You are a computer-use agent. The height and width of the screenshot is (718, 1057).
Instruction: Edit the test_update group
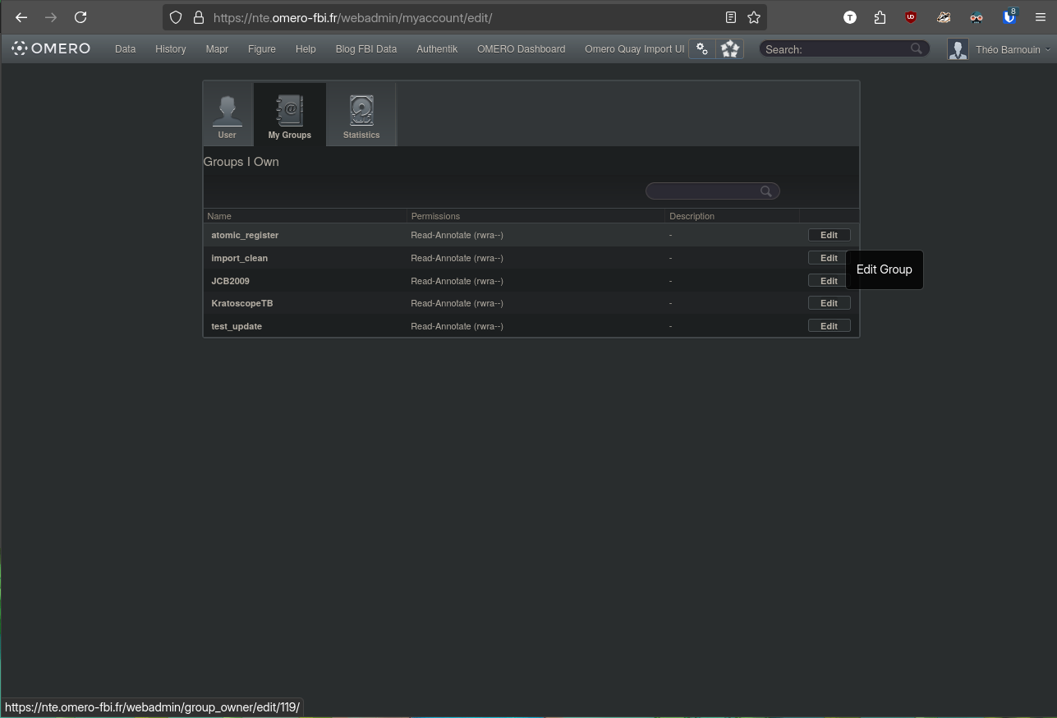pos(829,326)
